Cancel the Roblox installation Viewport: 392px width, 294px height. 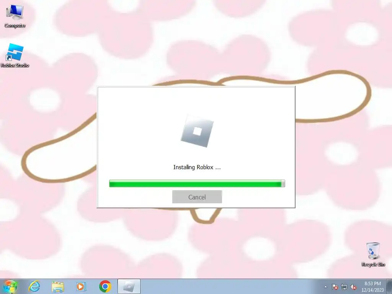tap(197, 197)
